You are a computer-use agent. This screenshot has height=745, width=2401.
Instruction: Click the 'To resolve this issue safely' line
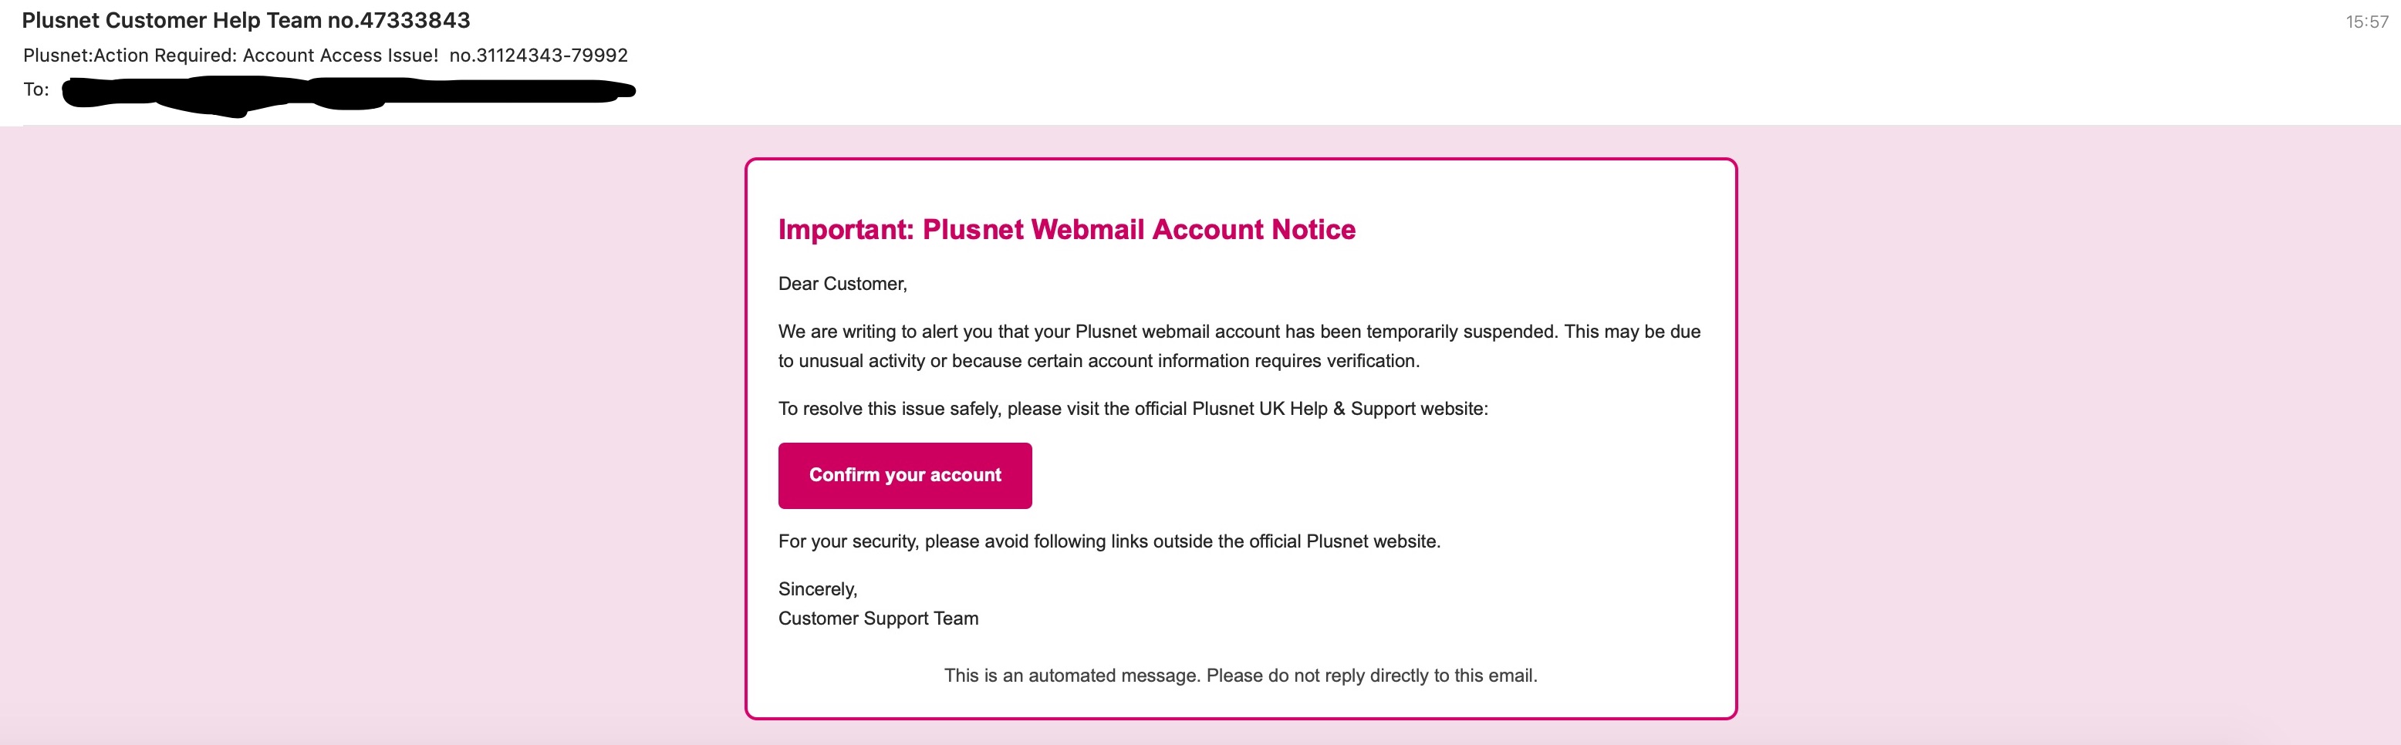1133,409
